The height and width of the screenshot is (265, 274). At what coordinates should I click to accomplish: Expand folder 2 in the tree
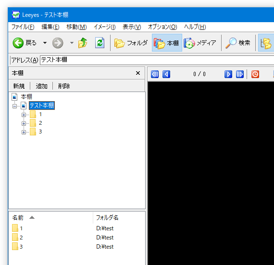[24, 123]
